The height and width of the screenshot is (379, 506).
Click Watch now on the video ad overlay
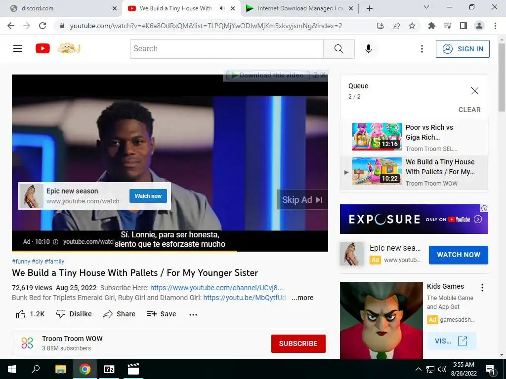click(148, 196)
